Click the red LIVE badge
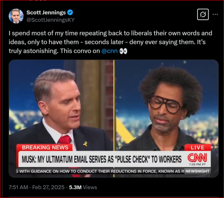 tap(198, 147)
